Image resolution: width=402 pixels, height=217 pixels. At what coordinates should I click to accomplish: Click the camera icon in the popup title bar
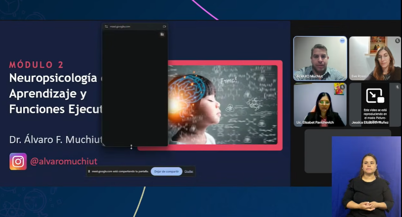click(164, 26)
